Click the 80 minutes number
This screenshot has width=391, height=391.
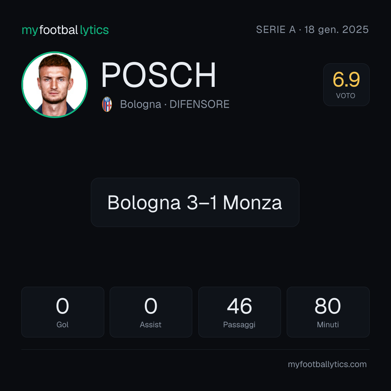328,306
